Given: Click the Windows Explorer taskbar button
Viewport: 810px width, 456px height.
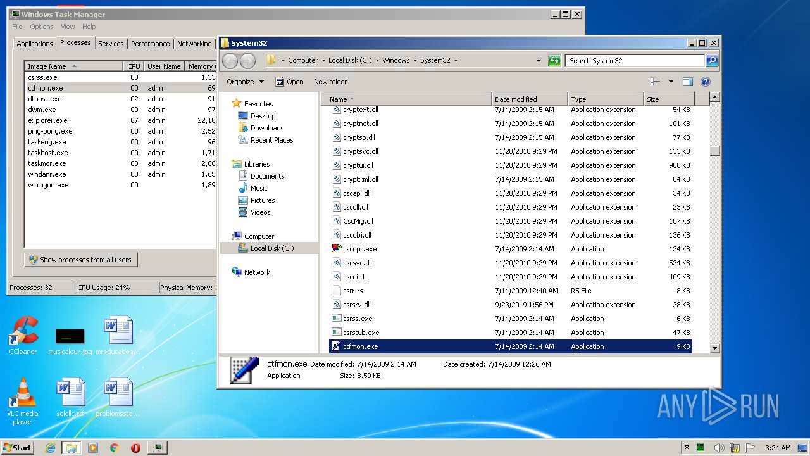Looking at the screenshot, I should pyautogui.click(x=72, y=448).
